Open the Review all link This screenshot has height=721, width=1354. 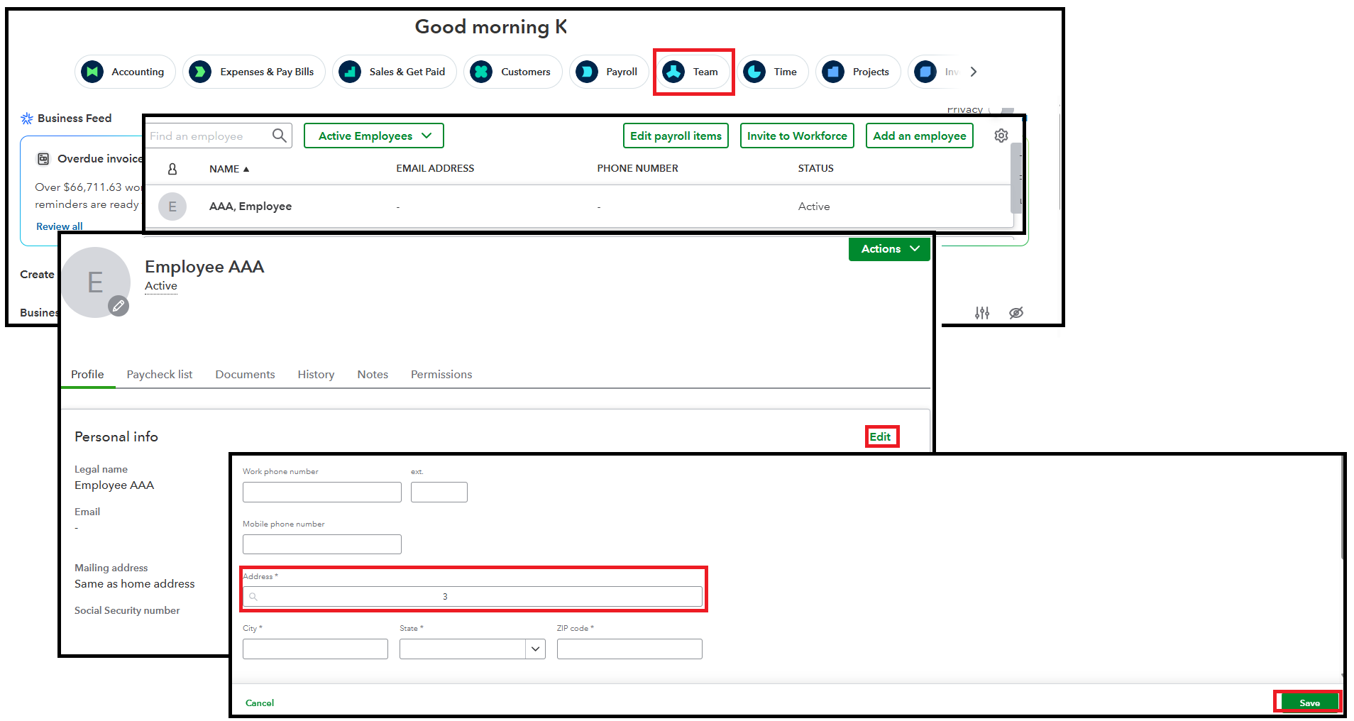coord(60,226)
